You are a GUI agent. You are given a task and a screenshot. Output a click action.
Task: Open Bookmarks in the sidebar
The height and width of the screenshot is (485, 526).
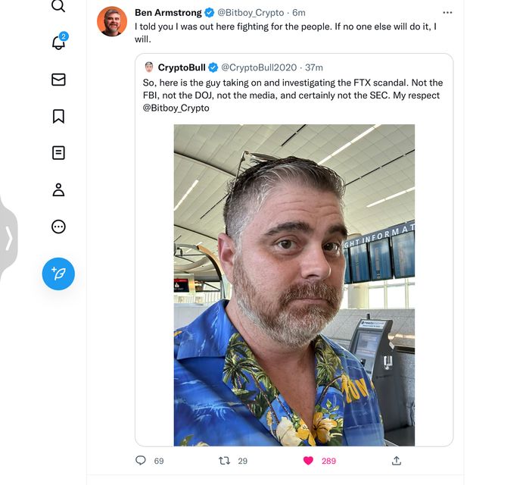point(58,116)
